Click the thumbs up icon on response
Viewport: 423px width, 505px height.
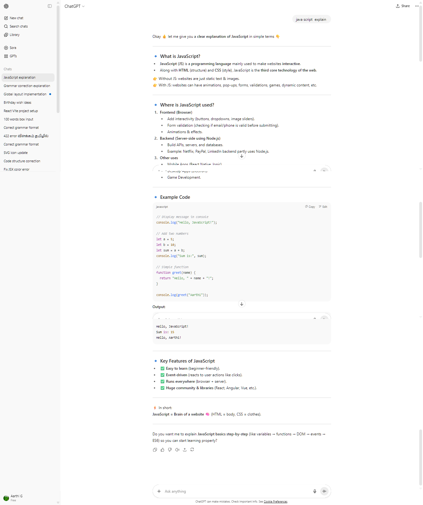[162, 450]
